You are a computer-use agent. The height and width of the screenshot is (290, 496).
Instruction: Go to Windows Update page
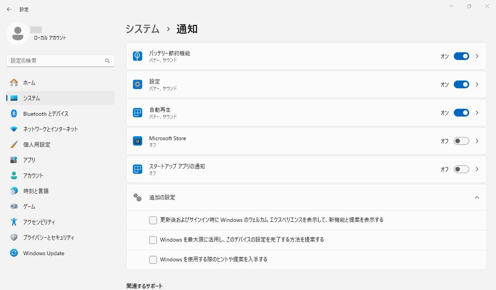(61, 253)
